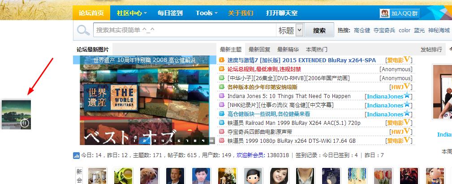Click rank badge 8 beside Railroad Man 1999

(222, 123)
